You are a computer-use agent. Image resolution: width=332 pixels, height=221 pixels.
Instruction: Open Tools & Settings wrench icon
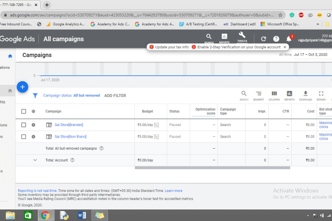coord(242,35)
